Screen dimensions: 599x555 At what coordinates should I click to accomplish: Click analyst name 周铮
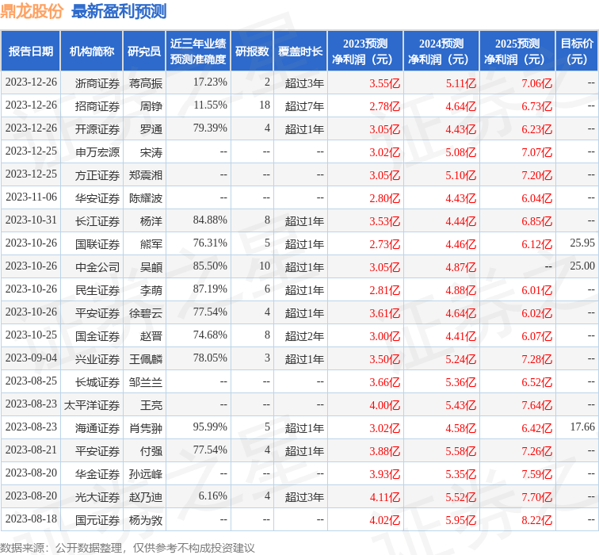coord(151,106)
